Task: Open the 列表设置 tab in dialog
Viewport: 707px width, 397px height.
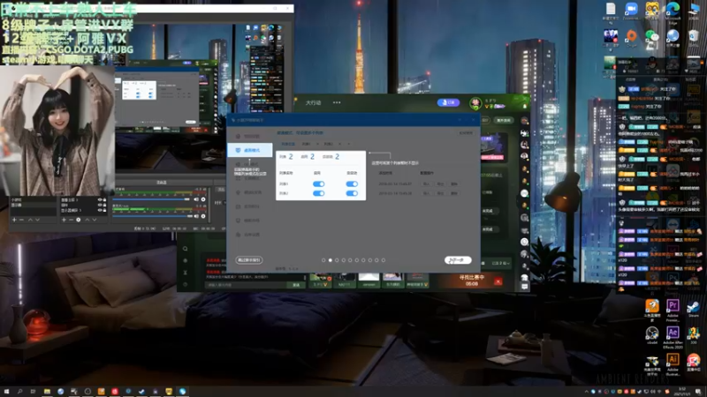Action: (288, 144)
